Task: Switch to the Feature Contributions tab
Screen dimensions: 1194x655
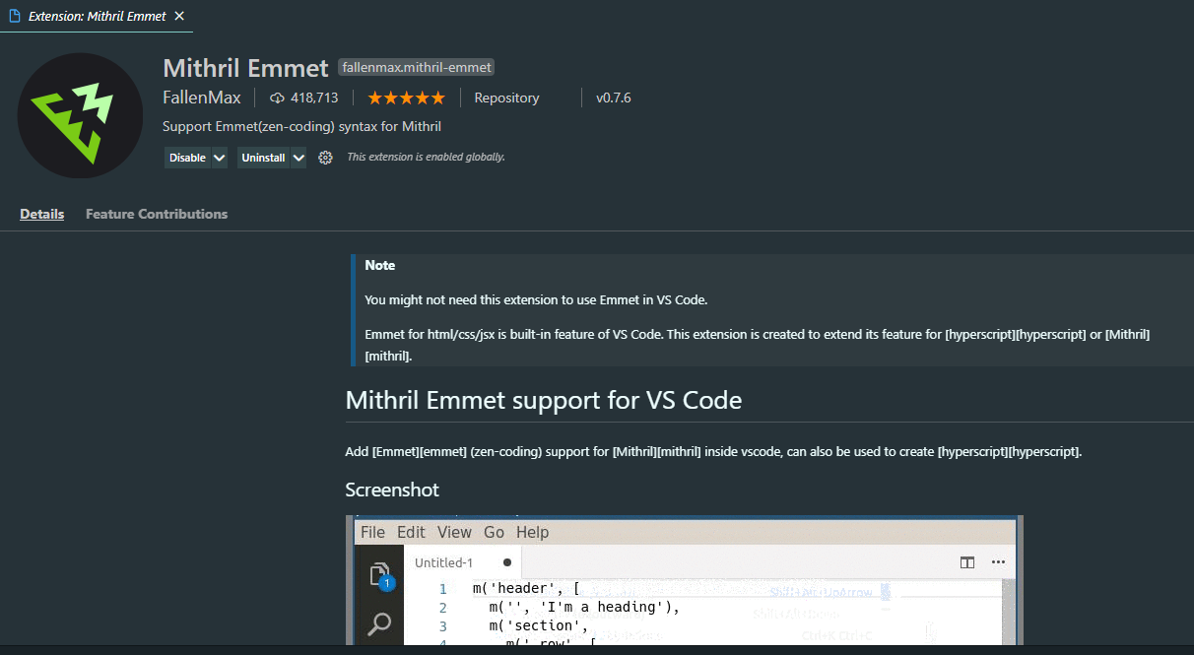Action: (157, 214)
